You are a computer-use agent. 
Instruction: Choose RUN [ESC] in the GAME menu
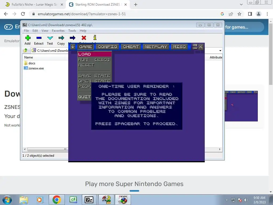pos(94,60)
